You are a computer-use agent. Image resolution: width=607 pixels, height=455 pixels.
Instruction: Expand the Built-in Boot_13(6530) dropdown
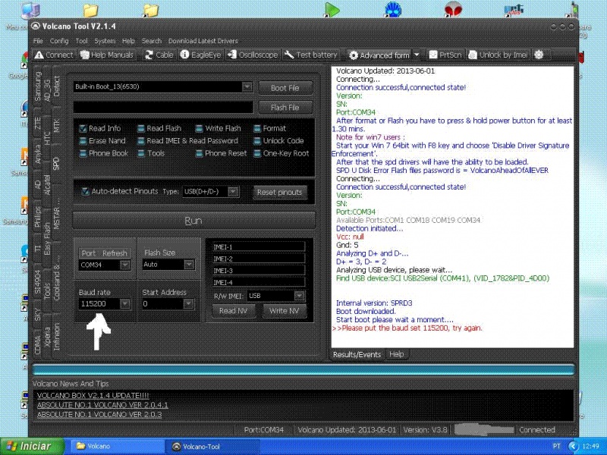click(247, 86)
